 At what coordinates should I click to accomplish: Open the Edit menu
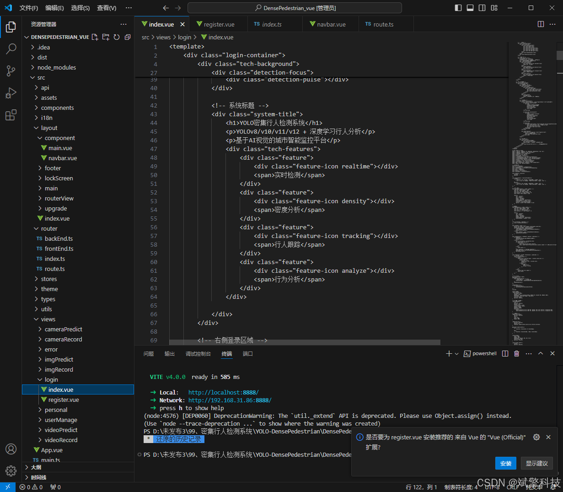54,8
